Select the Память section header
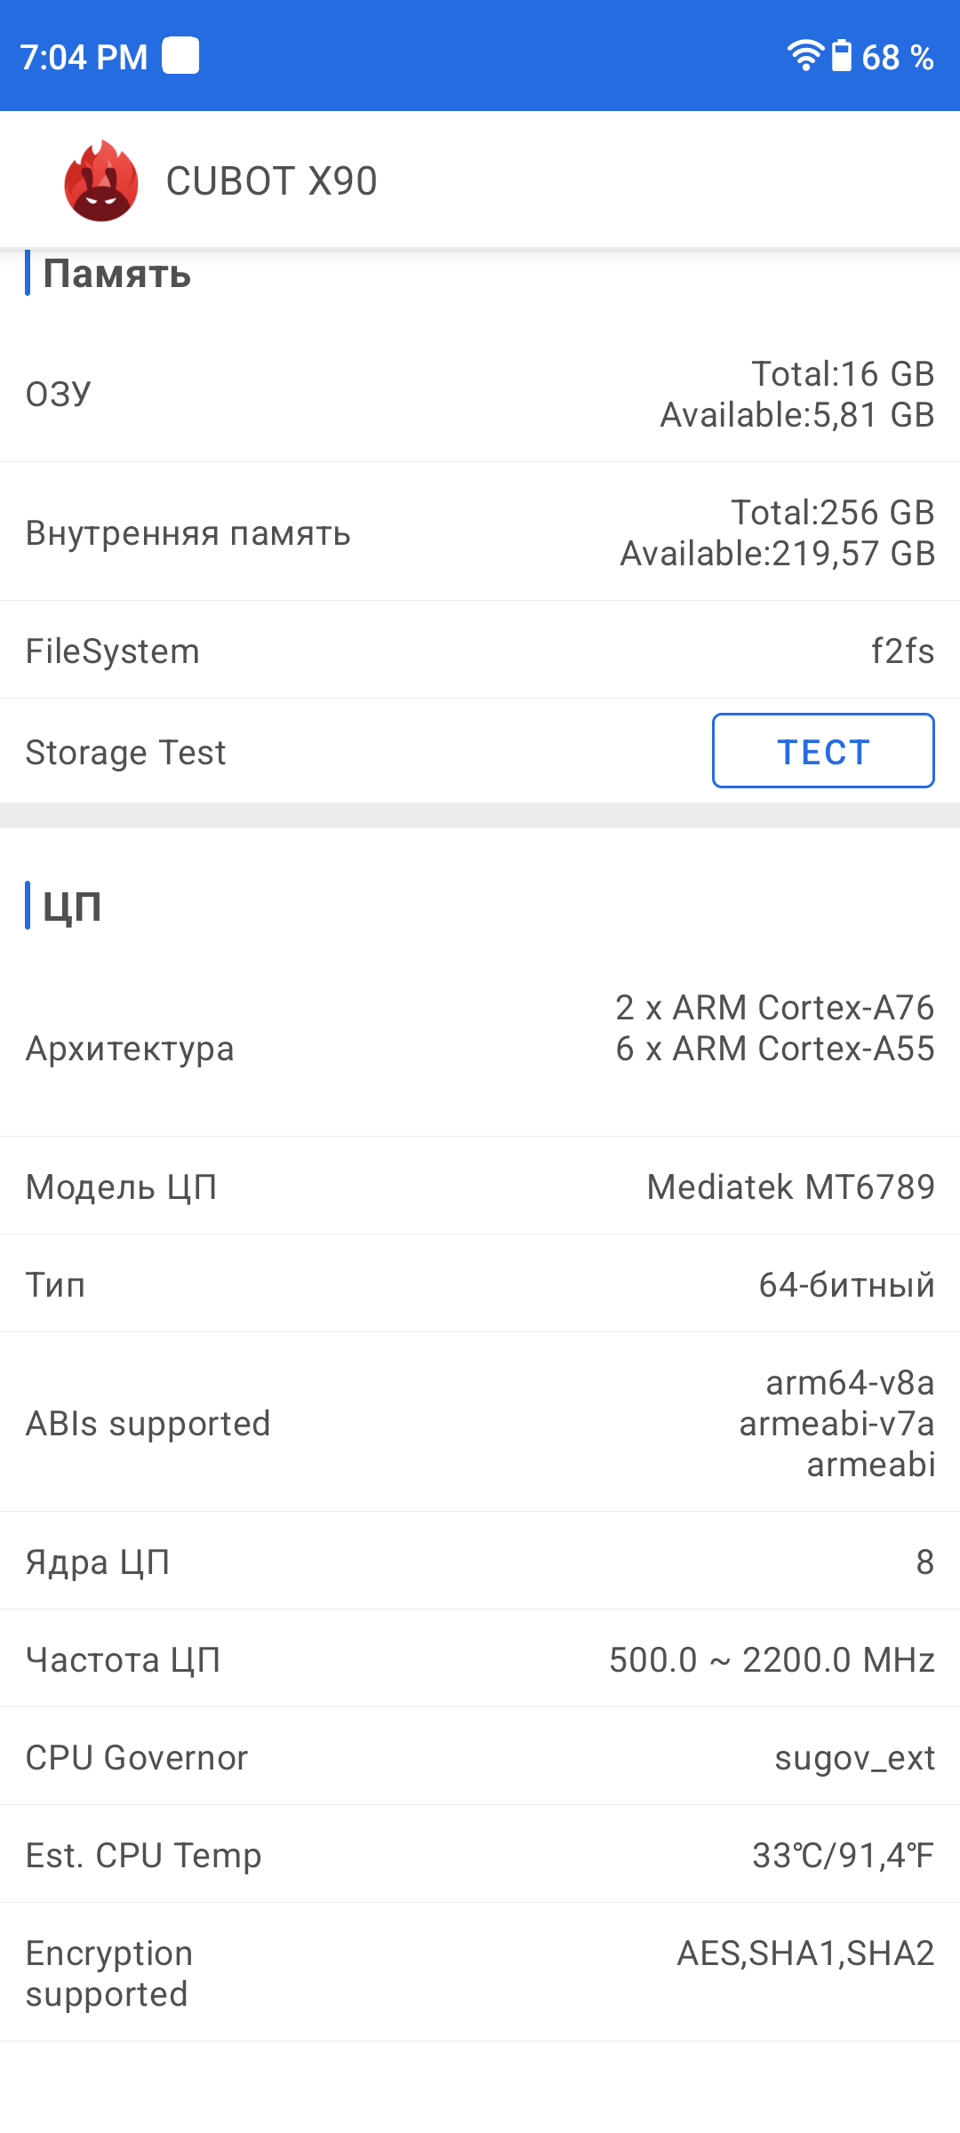The height and width of the screenshot is (2133, 960). [x=116, y=275]
